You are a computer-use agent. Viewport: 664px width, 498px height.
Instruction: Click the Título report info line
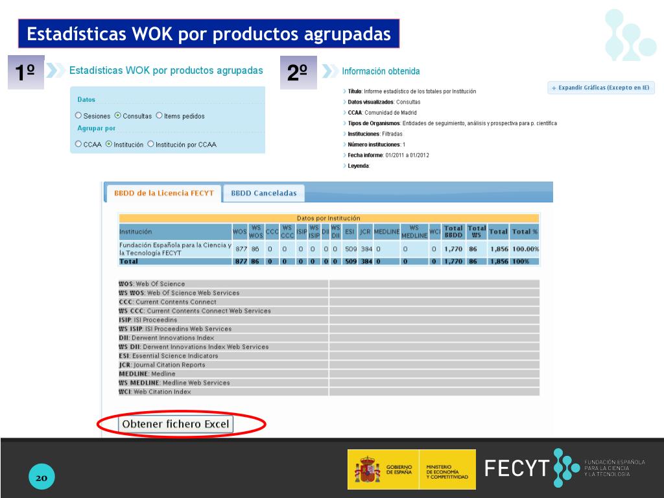(409, 91)
